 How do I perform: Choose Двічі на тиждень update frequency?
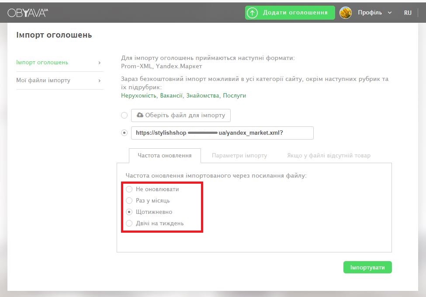[129, 224]
